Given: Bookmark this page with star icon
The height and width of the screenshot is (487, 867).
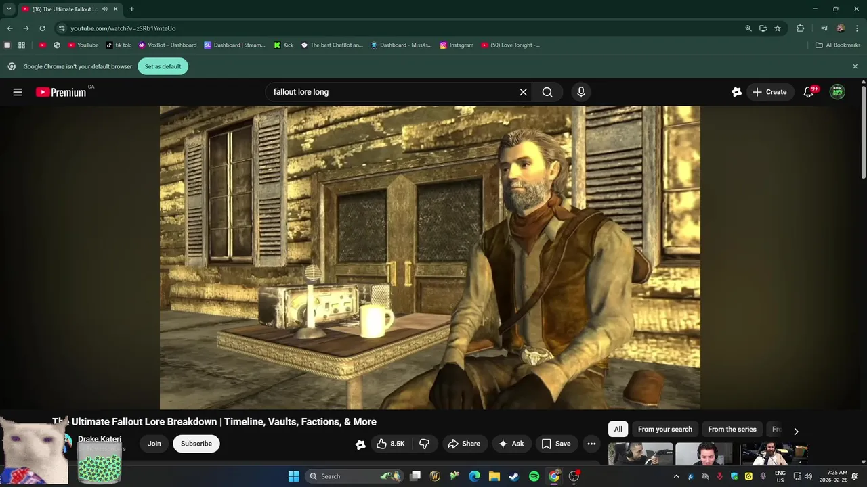Looking at the screenshot, I should [x=778, y=28].
